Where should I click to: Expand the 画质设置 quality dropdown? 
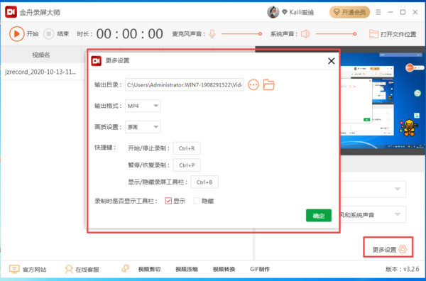[143, 127]
